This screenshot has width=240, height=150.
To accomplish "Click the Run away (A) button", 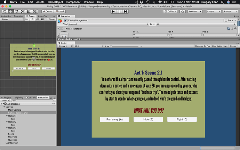I will click(114, 119).
